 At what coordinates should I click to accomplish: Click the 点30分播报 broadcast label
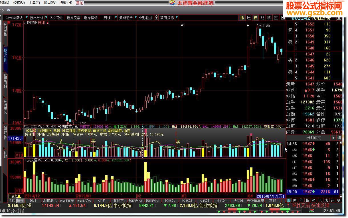coord(13,211)
